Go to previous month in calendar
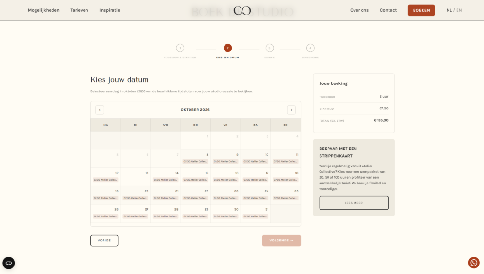This screenshot has width=484, height=274. point(100,110)
